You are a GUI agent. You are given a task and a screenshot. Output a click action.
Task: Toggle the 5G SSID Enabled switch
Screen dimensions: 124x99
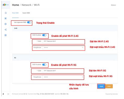tap(44, 65)
